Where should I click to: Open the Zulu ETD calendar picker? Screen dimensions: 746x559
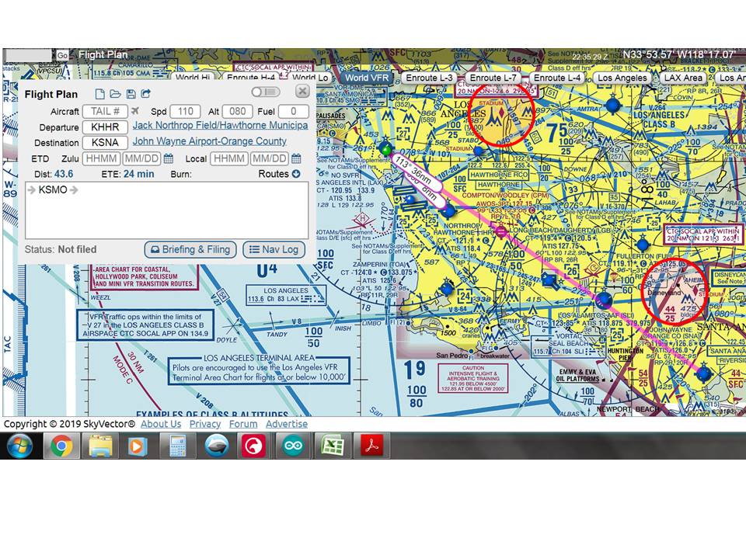click(169, 158)
